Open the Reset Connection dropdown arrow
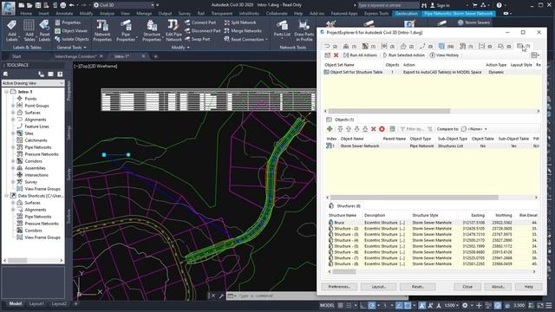The image size is (555, 312). point(266,40)
